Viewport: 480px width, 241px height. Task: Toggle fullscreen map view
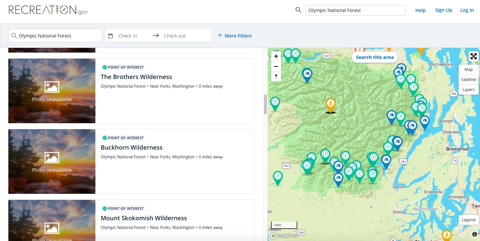coord(473,56)
